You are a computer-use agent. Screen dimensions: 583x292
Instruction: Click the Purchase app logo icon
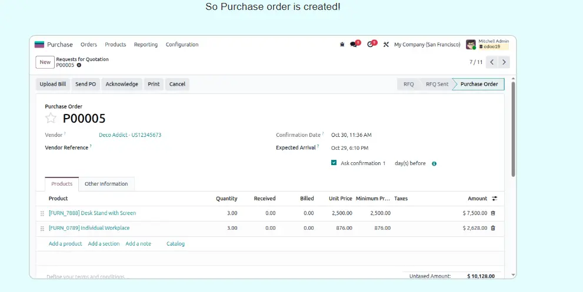39,45
